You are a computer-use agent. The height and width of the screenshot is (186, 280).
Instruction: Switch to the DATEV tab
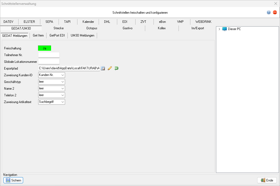point(8,22)
